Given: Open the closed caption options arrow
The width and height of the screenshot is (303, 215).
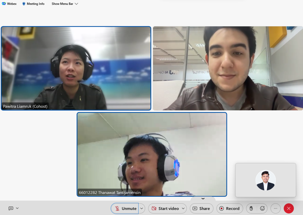Looking at the screenshot, I should 17,208.
